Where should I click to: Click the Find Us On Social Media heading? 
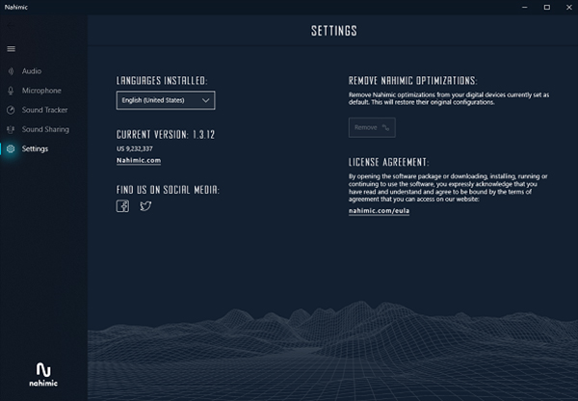tap(168, 190)
